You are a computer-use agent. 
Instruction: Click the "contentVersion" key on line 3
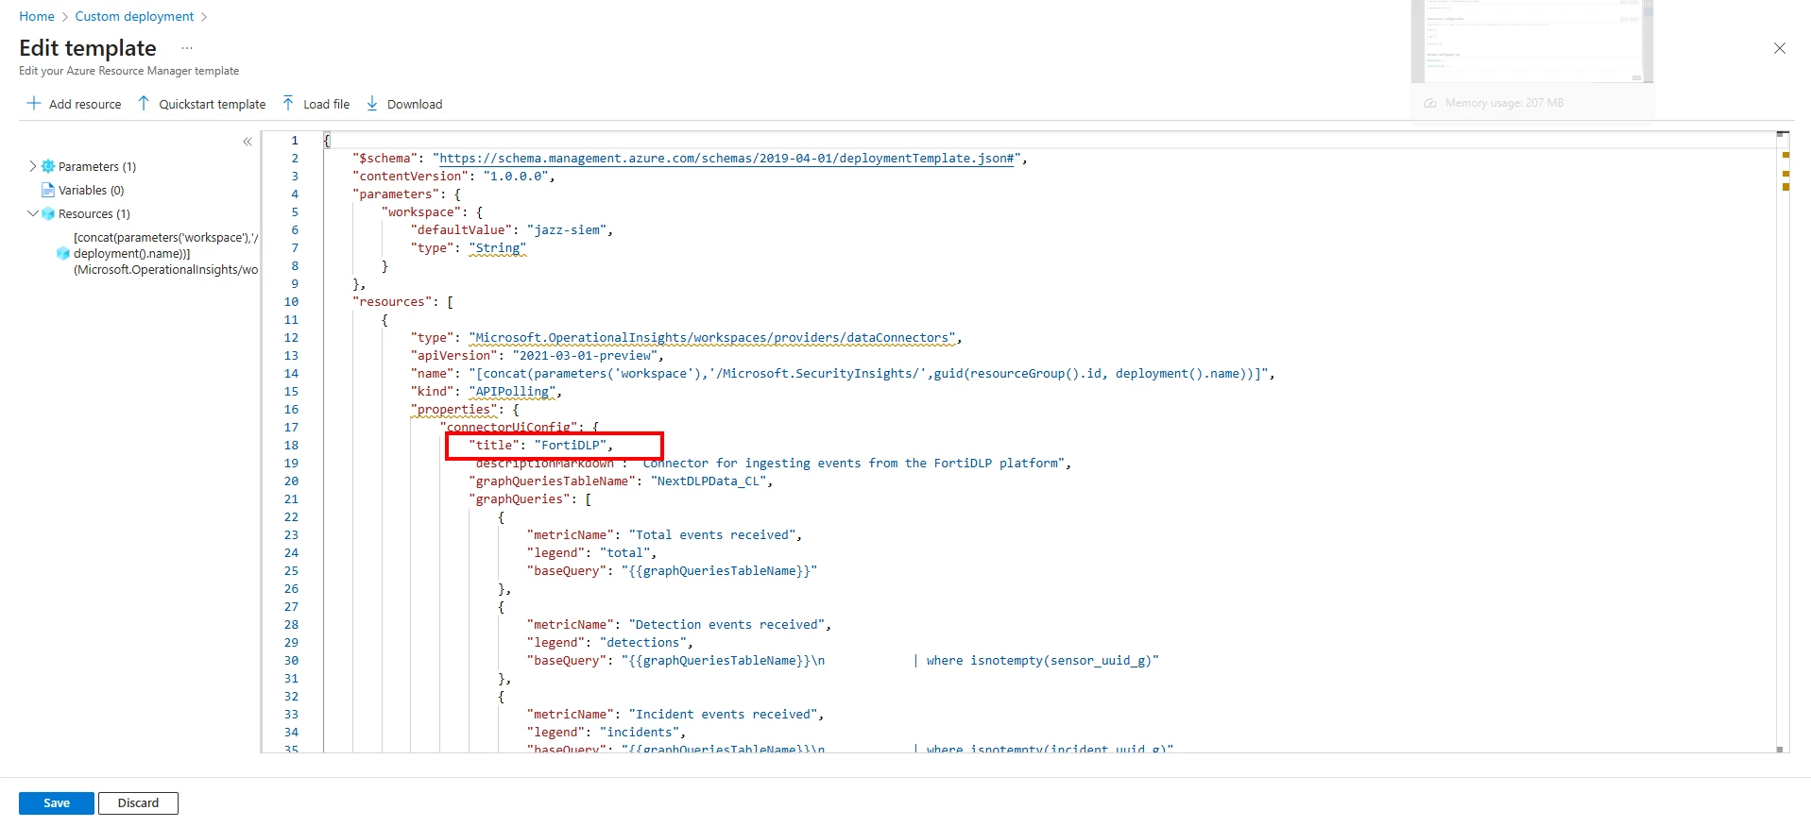410,176
